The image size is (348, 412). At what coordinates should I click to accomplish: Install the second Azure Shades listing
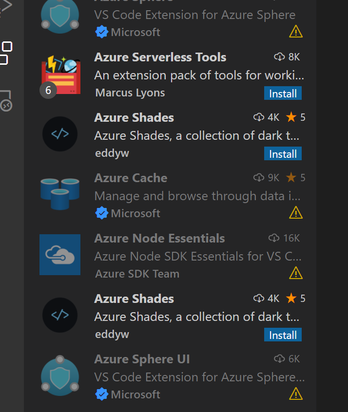tap(283, 335)
